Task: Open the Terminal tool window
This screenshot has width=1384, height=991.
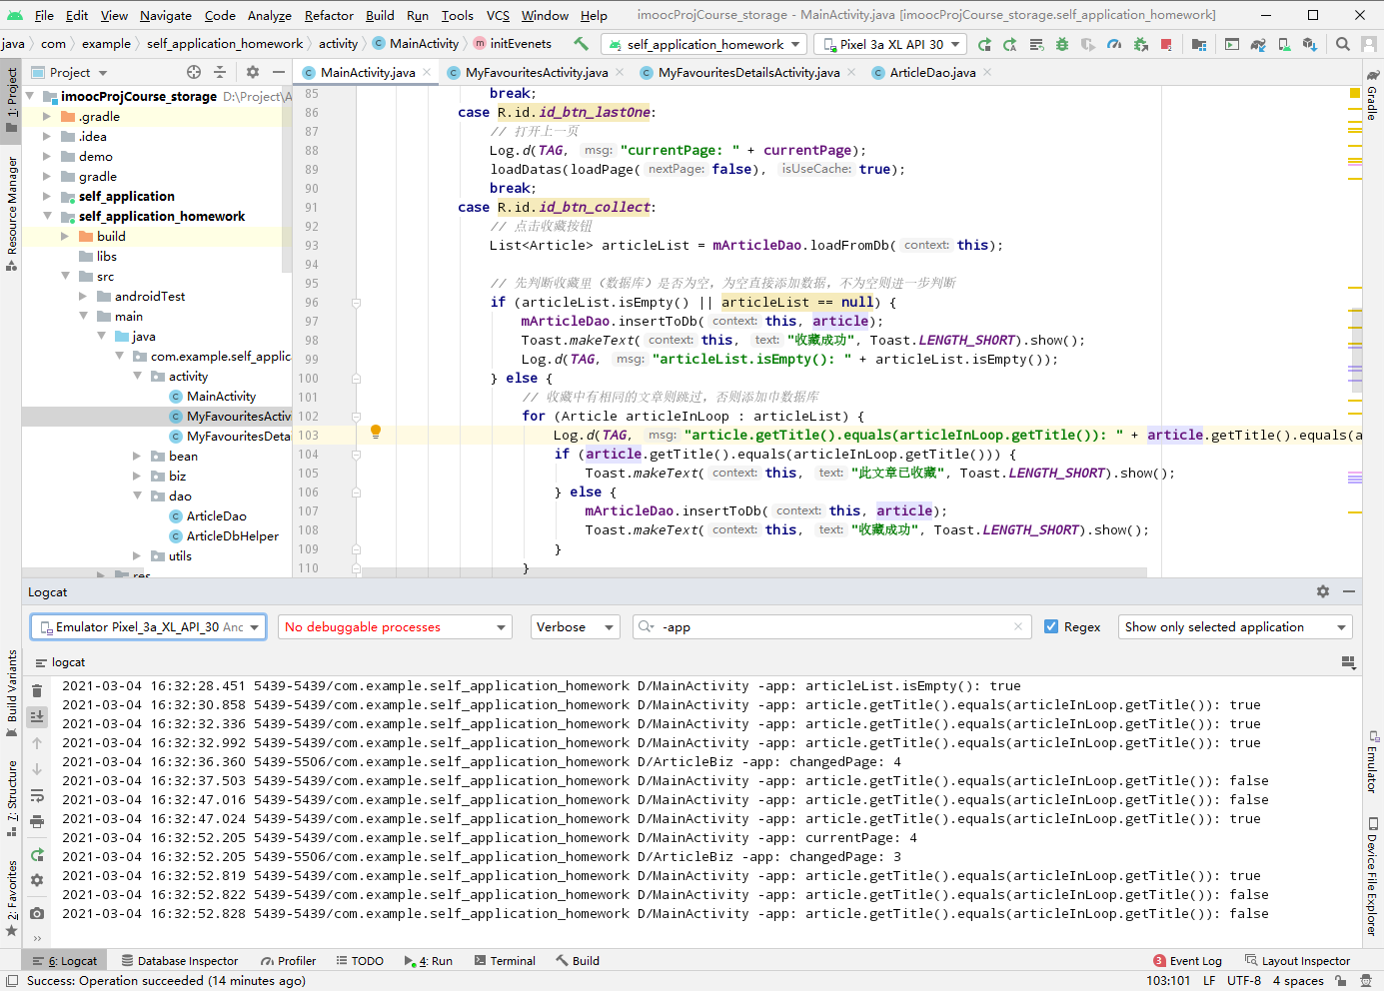Action: click(506, 960)
